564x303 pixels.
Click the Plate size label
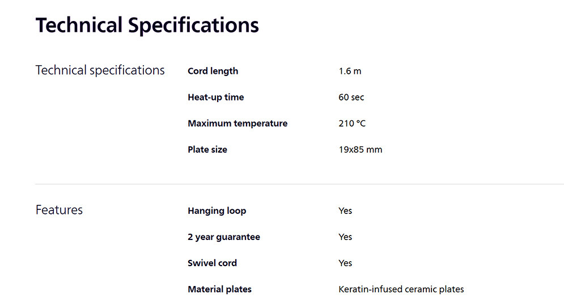pos(207,150)
